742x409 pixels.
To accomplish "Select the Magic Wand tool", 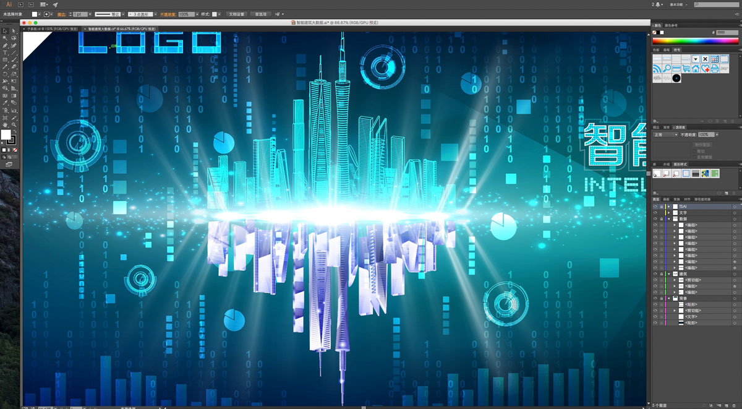I will coord(5,38).
